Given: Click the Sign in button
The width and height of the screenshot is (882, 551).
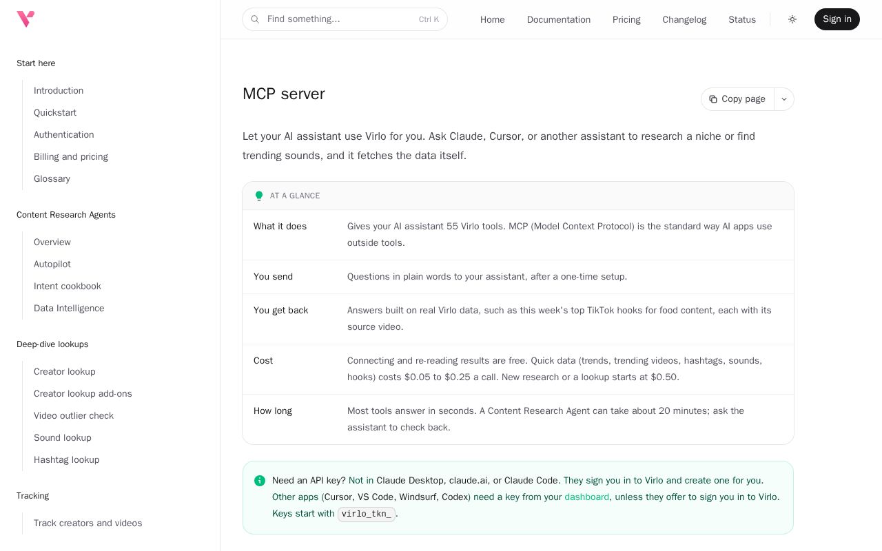Looking at the screenshot, I should [x=837, y=19].
